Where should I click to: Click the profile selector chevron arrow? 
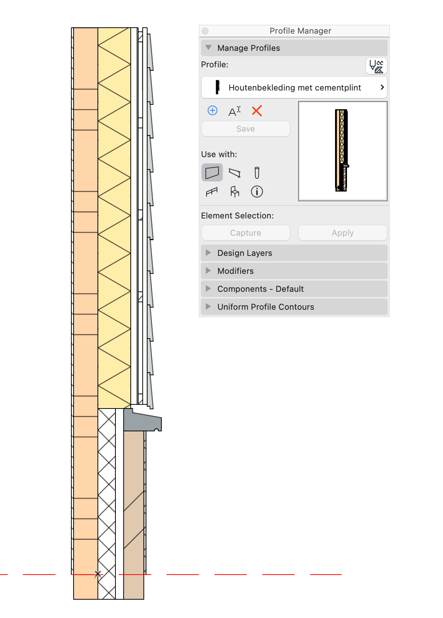(382, 87)
